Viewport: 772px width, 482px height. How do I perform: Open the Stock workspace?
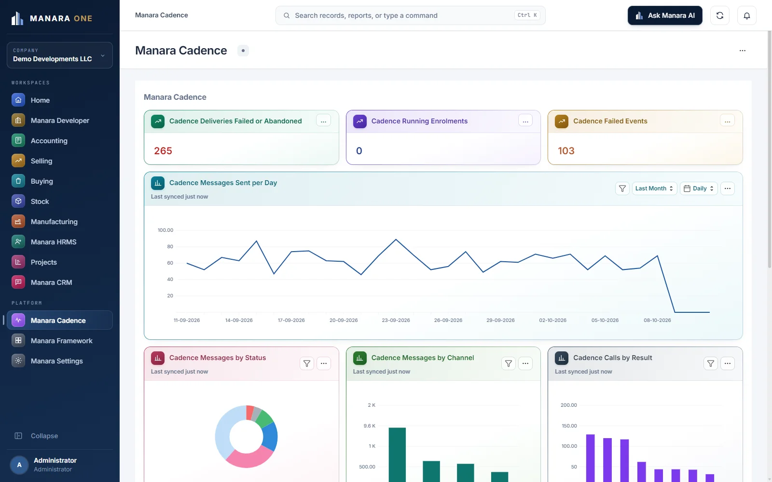point(60,201)
